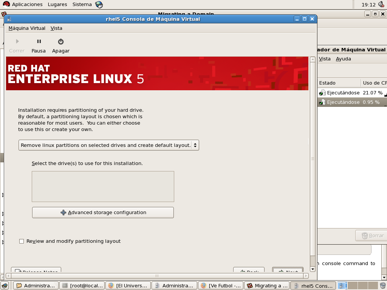Open the Vista menu in console window

[x=56, y=28]
